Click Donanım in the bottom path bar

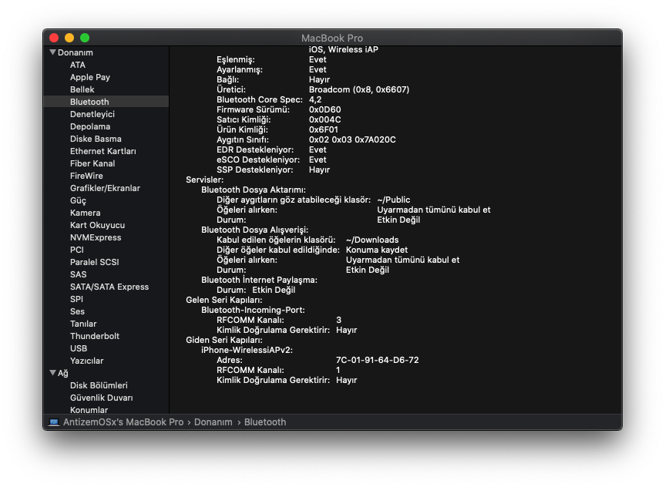(213, 422)
